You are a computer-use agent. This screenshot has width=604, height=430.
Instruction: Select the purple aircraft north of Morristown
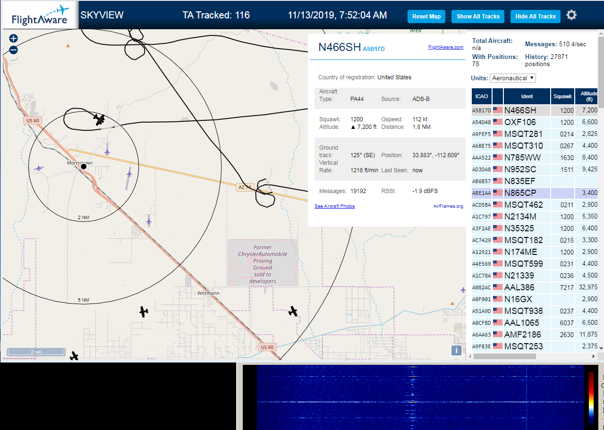point(107,152)
